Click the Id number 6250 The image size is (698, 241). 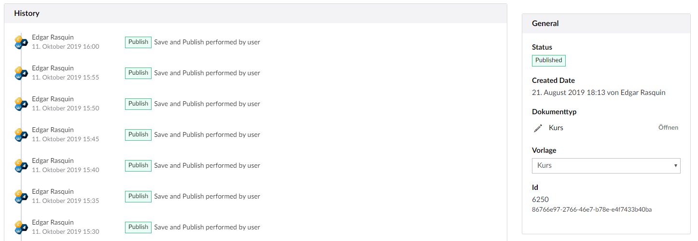click(540, 200)
